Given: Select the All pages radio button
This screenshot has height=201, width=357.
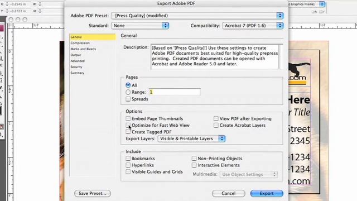Looking at the screenshot, I should [128, 85].
